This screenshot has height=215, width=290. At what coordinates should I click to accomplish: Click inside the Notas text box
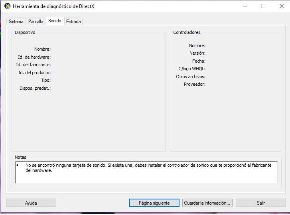[146, 178]
